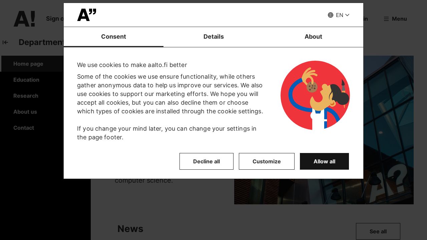Click the Aalto logo in cookie dialog
427x240 pixels.
click(87, 15)
